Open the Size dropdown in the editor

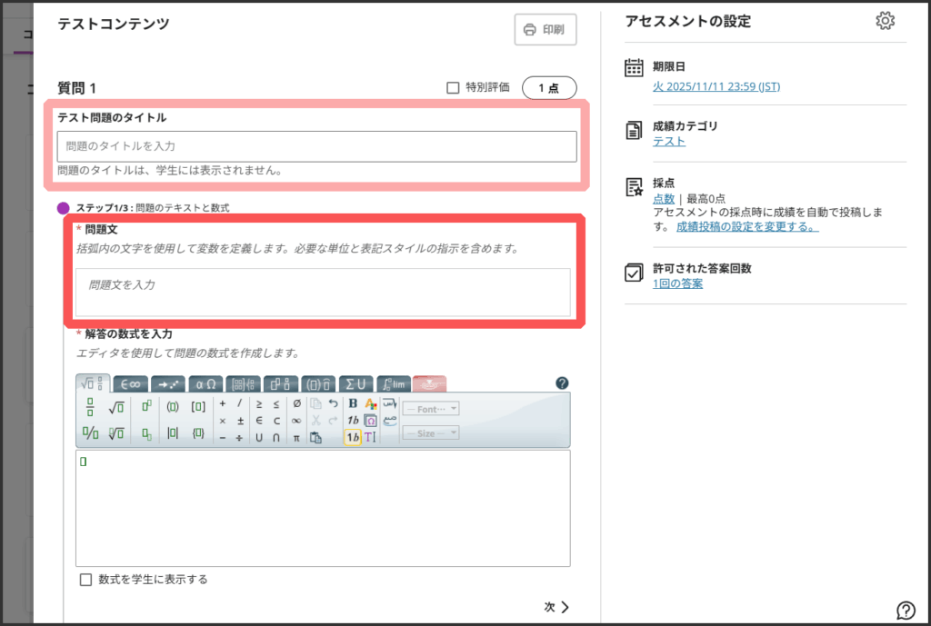[431, 433]
